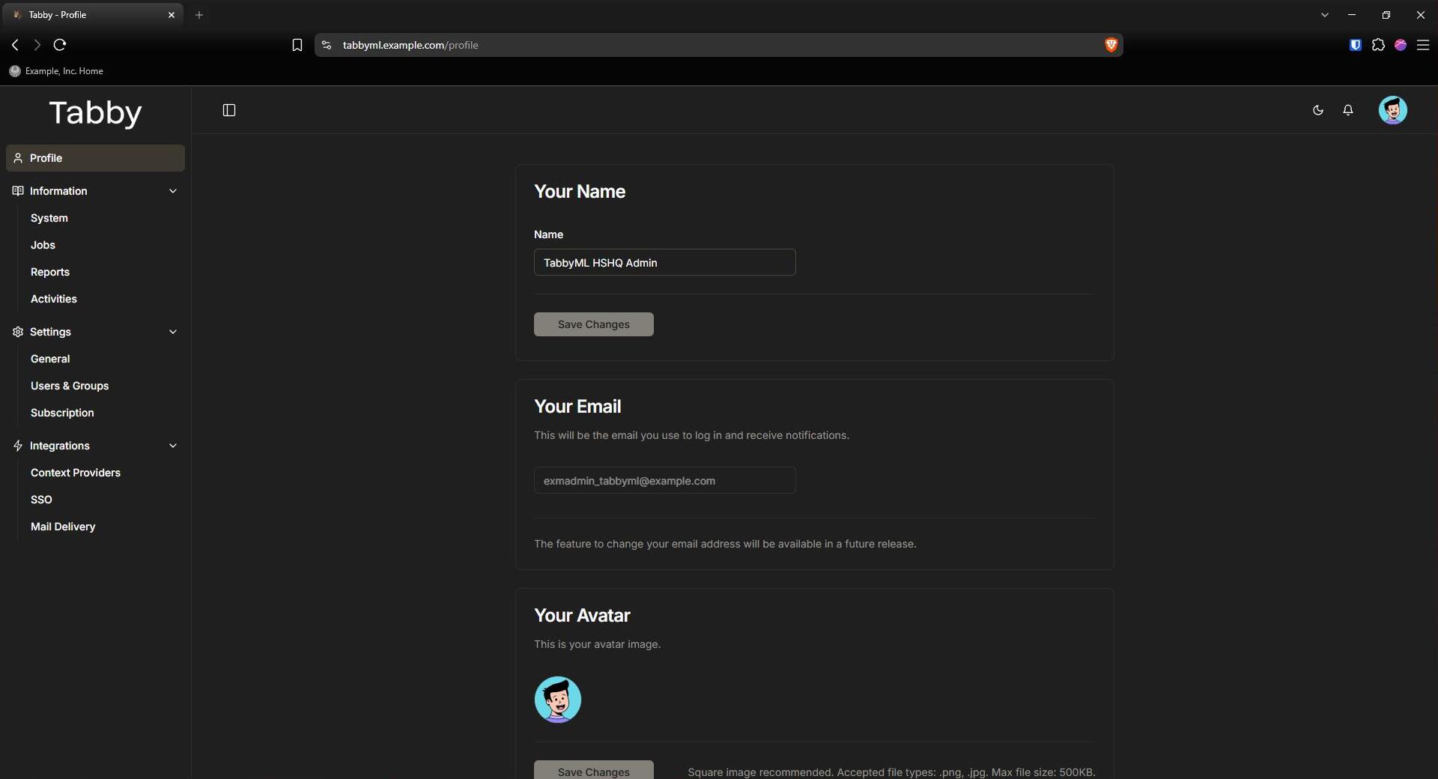Collapse the Settings section chevron

click(173, 332)
